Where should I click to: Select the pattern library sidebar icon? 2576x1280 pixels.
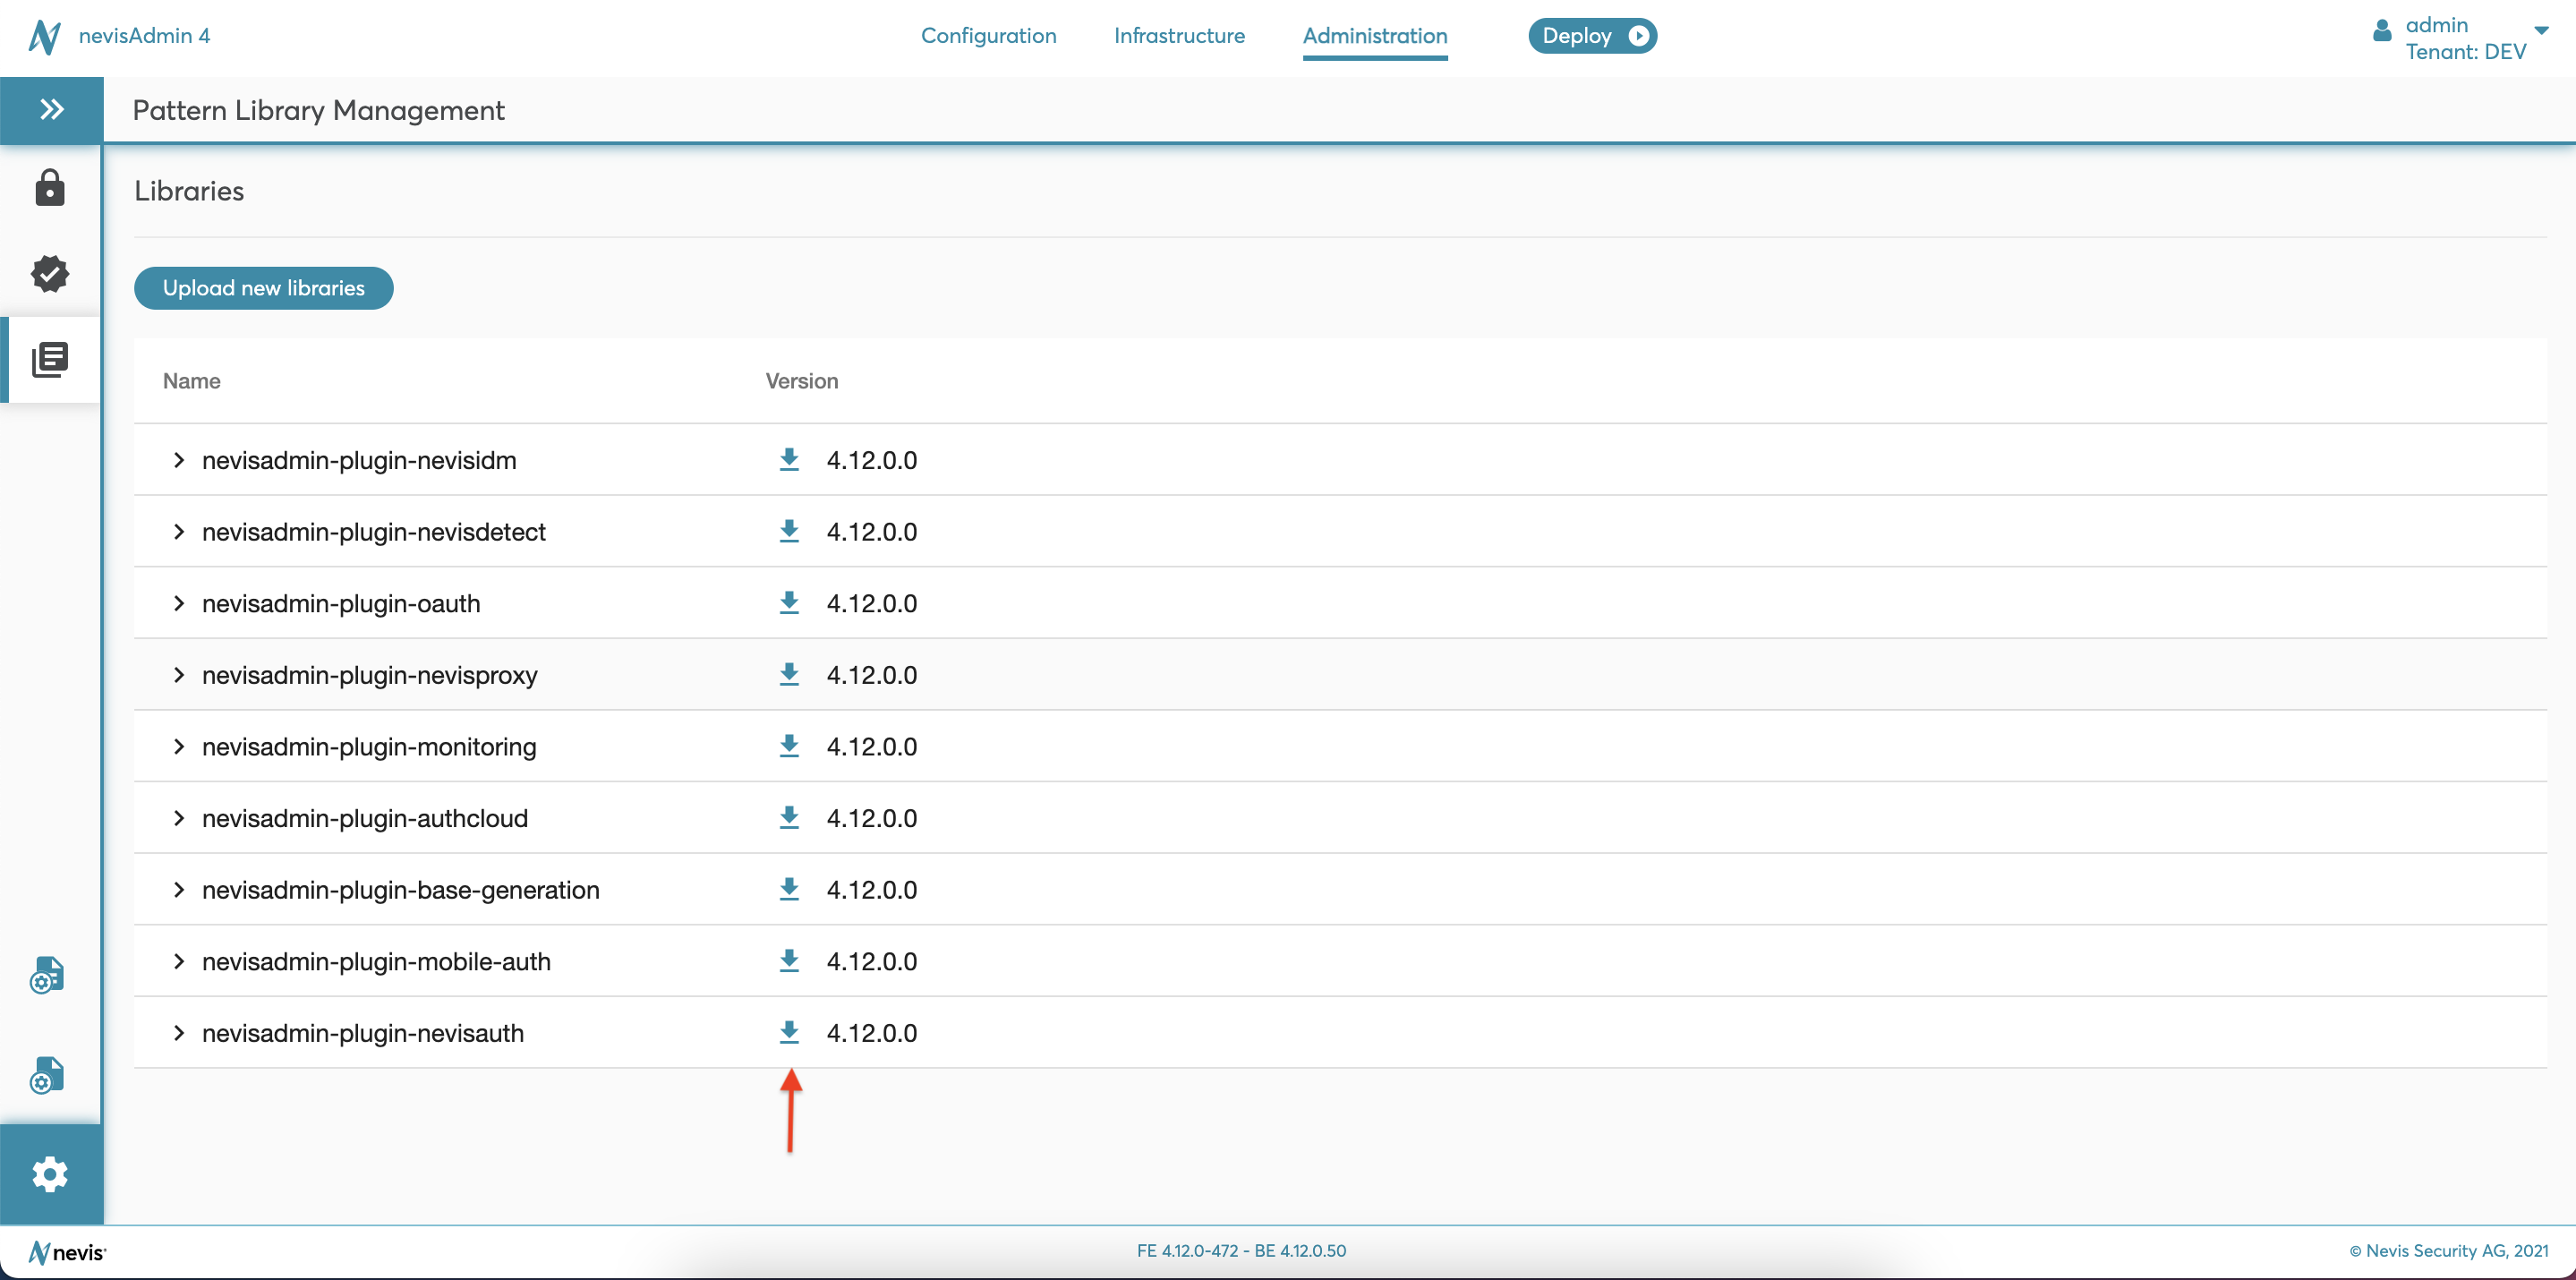pyautogui.click(x=50, y=359)
